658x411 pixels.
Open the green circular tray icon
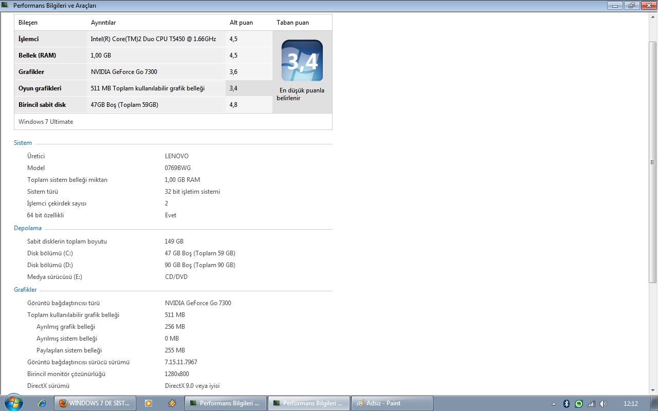click(x=579, y=404)
